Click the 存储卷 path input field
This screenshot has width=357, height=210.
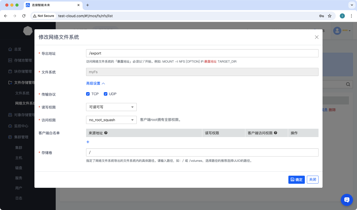coord(202,152)
